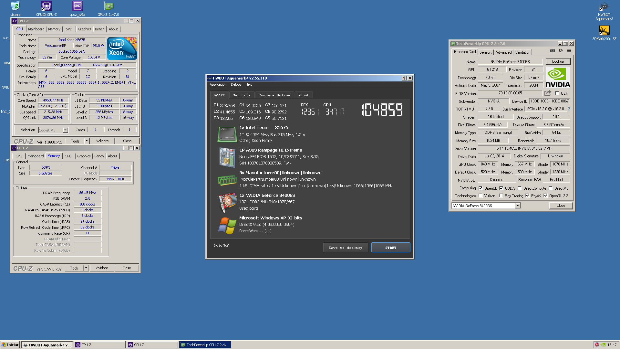Open the Validation tab in GPU-Z
This screenshot has width=620, height=349.
pos(522,52)
